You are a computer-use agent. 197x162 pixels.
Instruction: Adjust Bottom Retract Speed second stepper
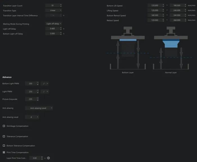(185, 15)
